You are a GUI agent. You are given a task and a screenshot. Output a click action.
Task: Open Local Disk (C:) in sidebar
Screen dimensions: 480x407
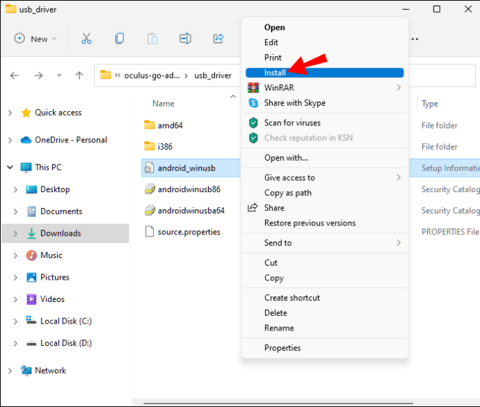click(x=66, y=321)
